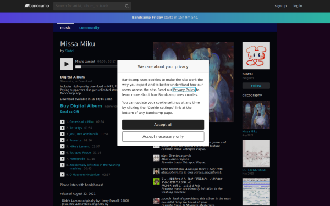
Task: Open the Miku's Lament track link in the tracklist
Action: 80,147
